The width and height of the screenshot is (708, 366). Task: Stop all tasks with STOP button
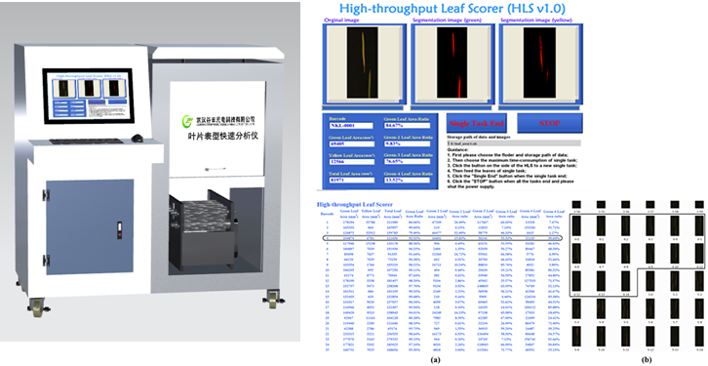point(550,123)
